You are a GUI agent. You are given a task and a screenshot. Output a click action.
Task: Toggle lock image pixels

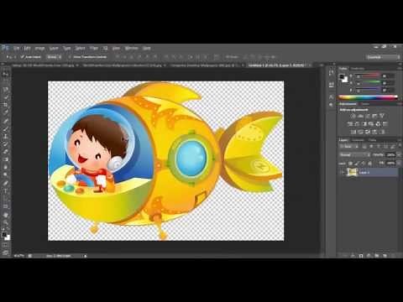[357, 163]
